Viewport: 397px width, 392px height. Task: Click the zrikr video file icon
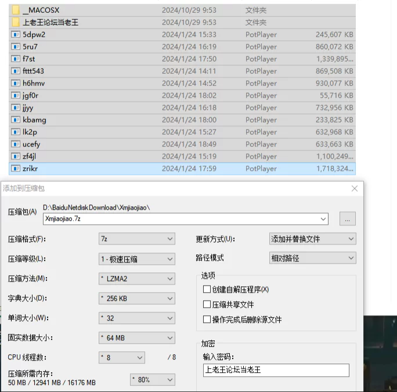(16, 168)
